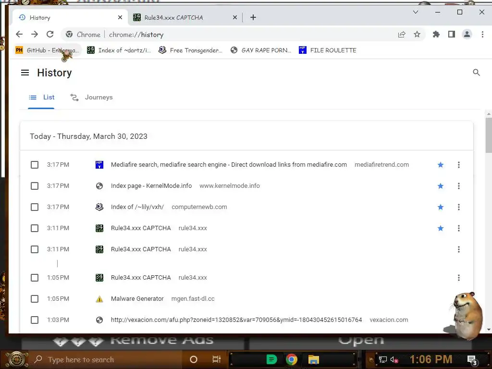The image size is (492, 369).
Task: Open the Extensions puzzle piece icon
Action: coord(436,34)
